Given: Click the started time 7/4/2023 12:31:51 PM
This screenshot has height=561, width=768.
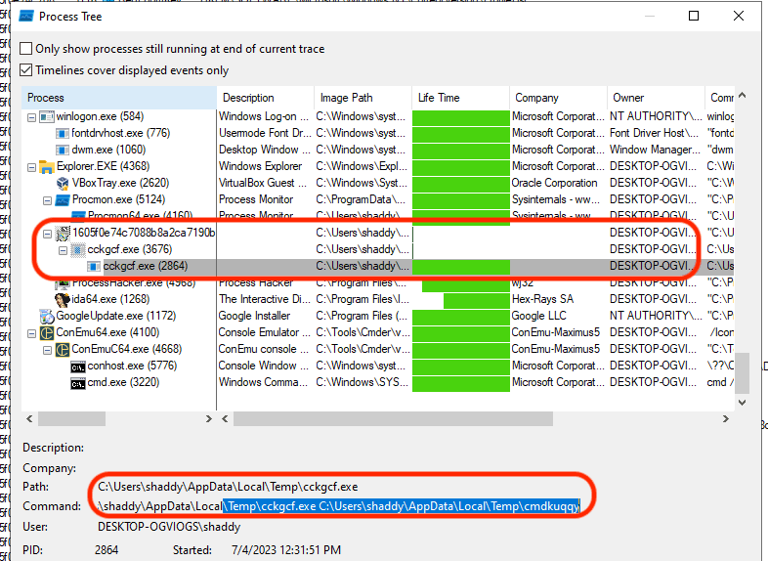Looking at the screenshot, I should pos(286,550).
